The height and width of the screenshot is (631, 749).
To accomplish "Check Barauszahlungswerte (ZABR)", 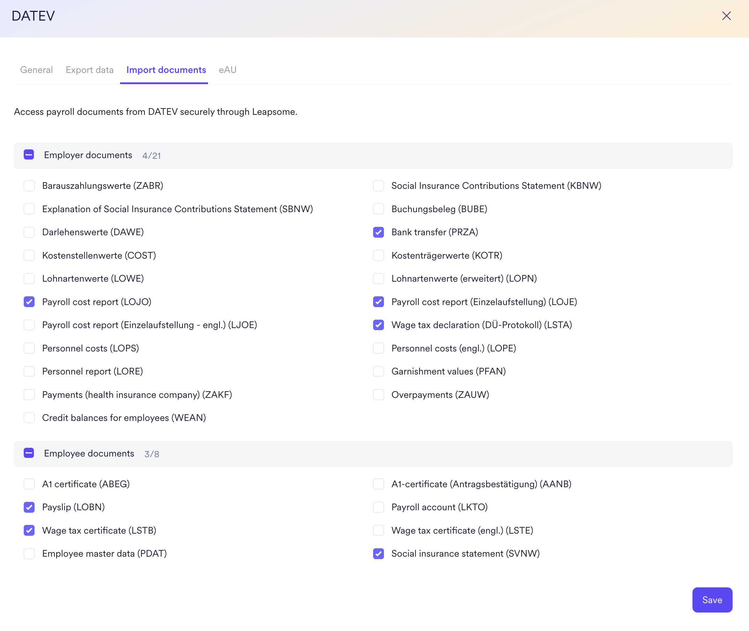I will point(29,186).
